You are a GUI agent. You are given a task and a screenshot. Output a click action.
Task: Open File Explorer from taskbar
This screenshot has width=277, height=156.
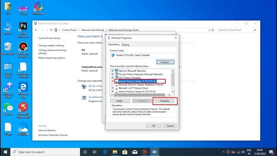[115, 152]
